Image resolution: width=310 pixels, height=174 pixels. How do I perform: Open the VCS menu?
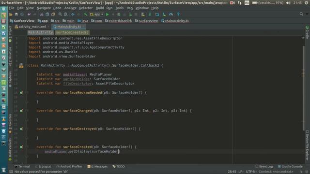[130, 8]
